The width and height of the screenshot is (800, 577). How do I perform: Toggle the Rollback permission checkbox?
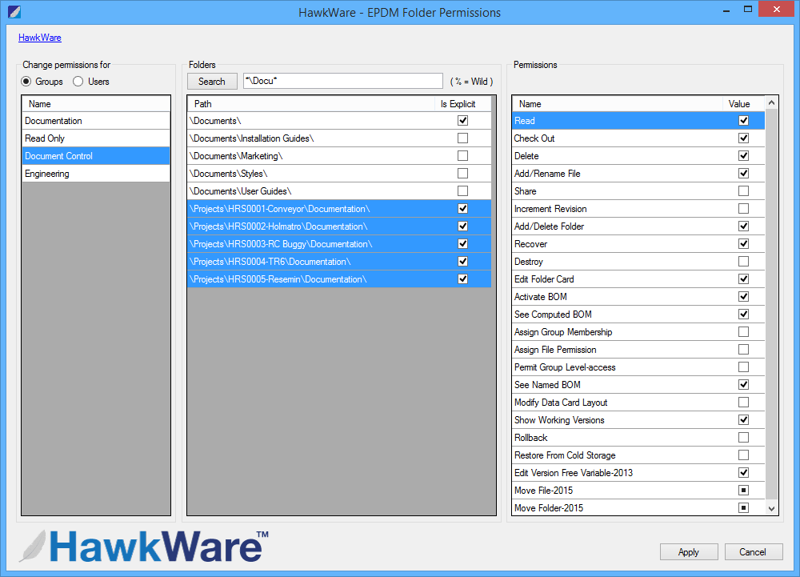[x=743, y=437]
